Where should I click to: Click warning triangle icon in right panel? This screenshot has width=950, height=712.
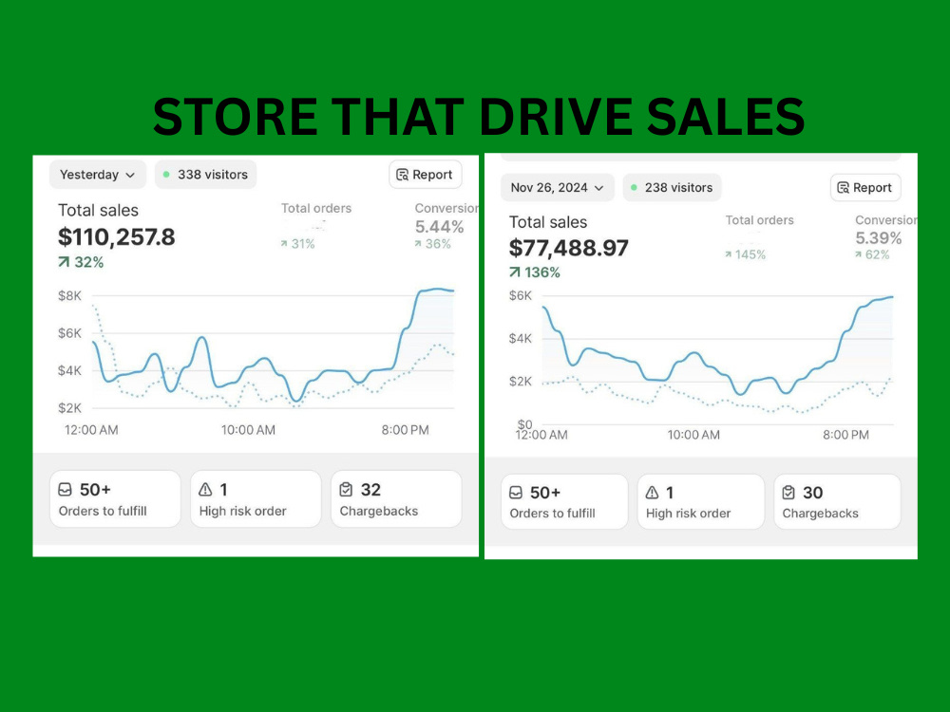coord(652,492)
